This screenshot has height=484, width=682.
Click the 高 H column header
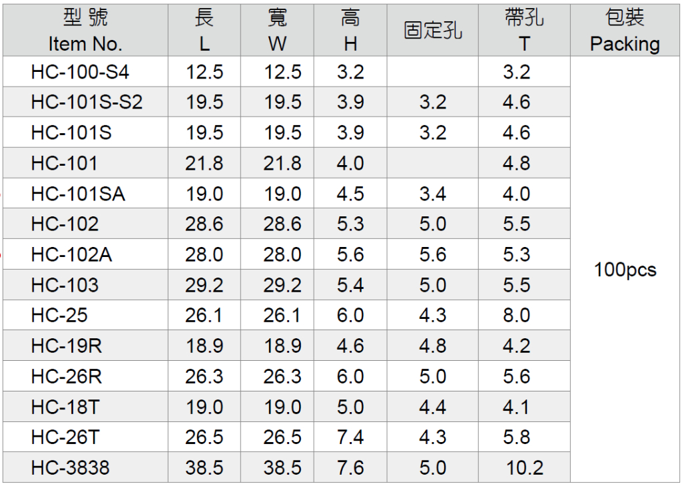pos(350,31)
